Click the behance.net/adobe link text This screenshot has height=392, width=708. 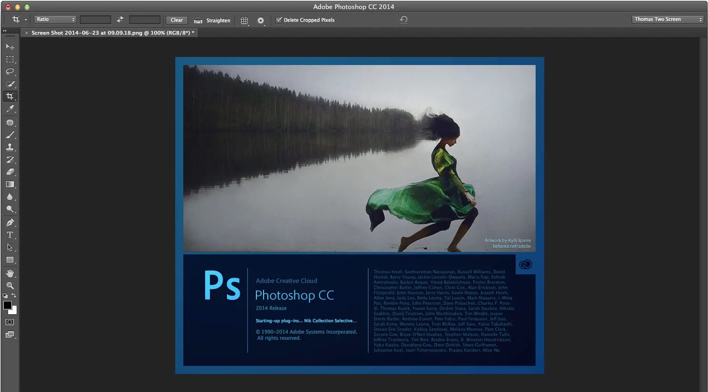[512, 246]
